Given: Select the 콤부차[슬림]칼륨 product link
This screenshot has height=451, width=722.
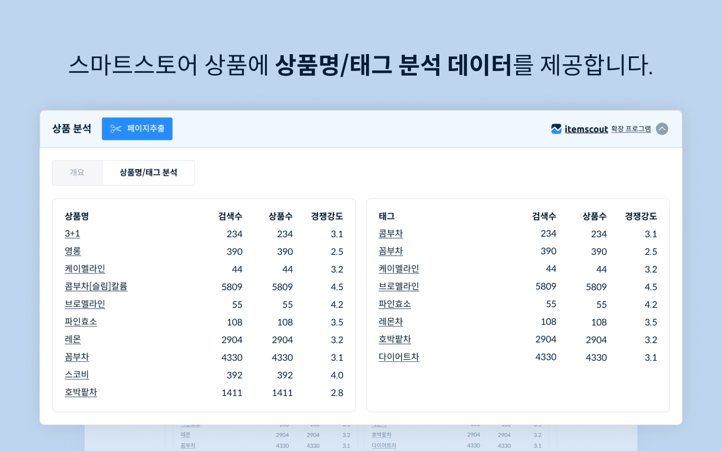Looking at the screenshot, I should click(x=96, y=286).
